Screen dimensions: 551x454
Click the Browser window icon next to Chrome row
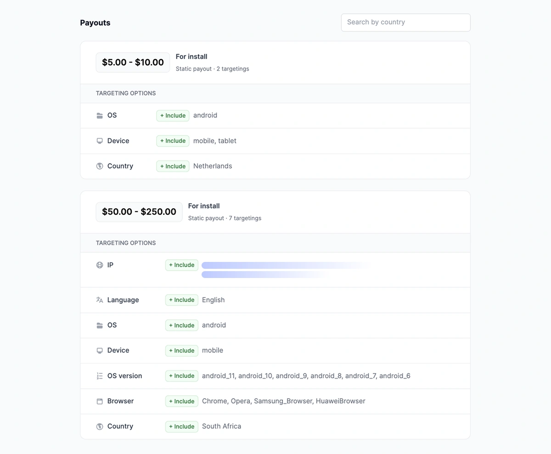100,401
